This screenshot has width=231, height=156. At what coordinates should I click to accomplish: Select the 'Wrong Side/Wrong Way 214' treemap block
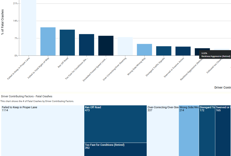click(189, 129)
